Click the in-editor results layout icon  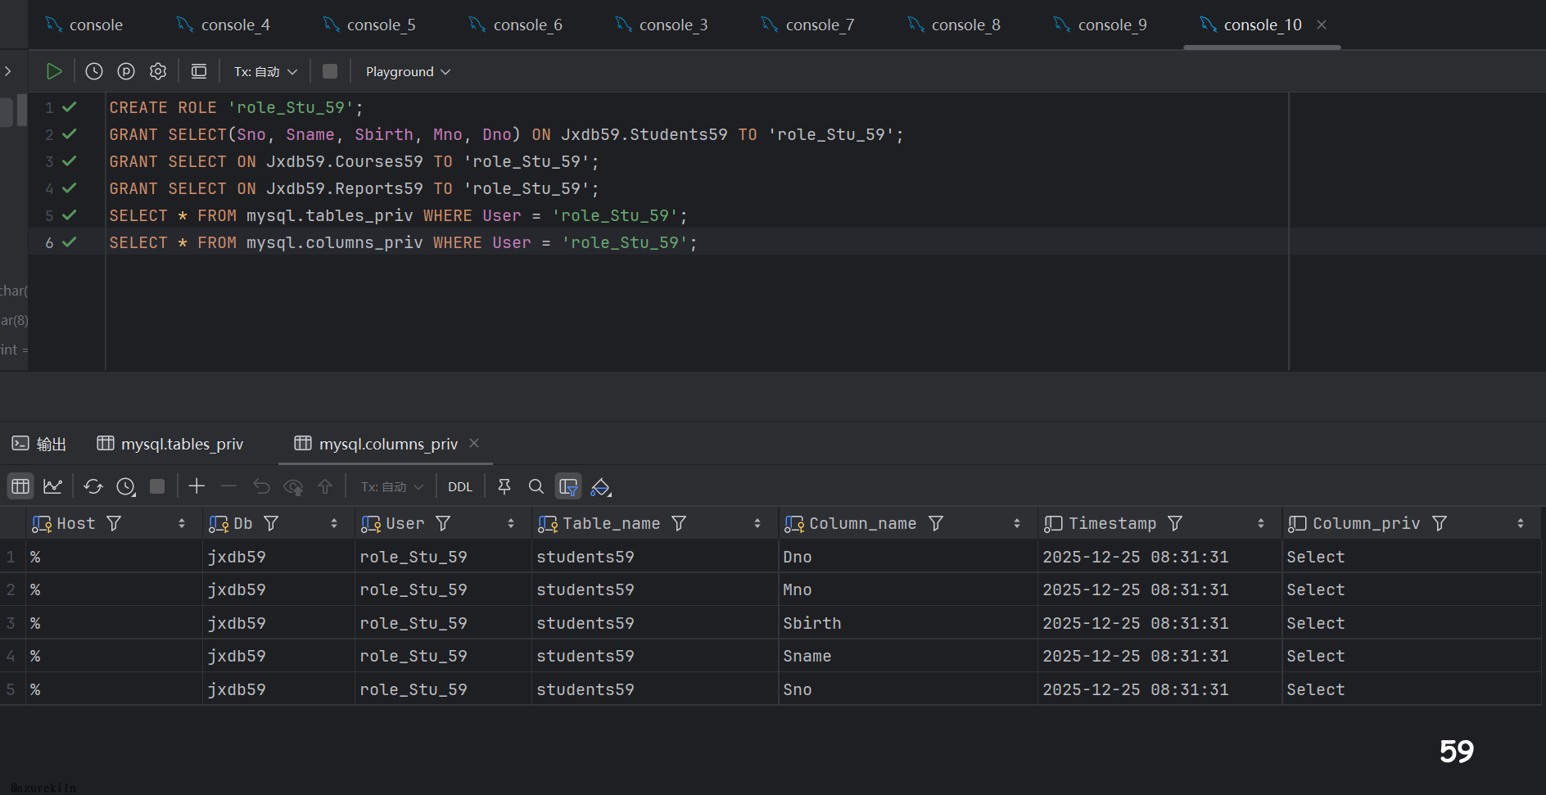199,72
